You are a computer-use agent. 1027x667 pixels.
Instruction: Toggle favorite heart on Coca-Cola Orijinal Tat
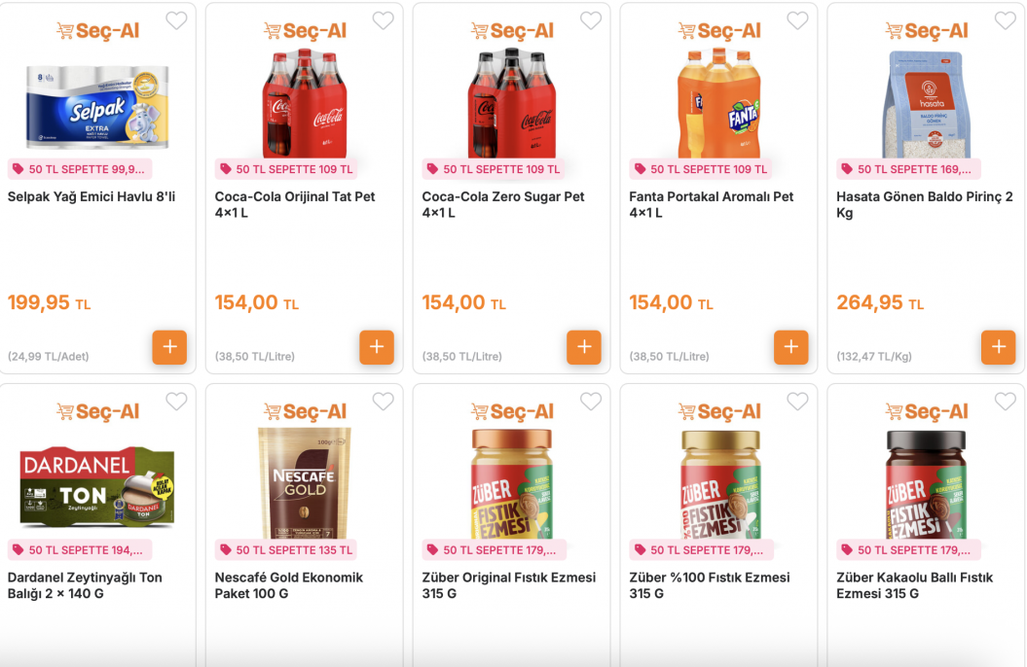[x=384, y=21]
